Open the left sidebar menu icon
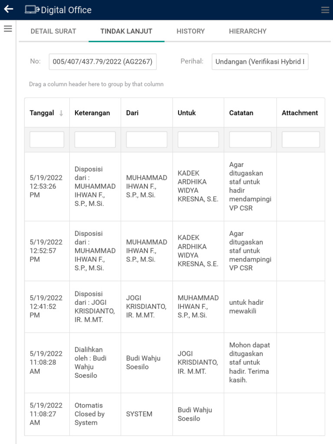Screen dimensions: 333x444 click(8, 29)
